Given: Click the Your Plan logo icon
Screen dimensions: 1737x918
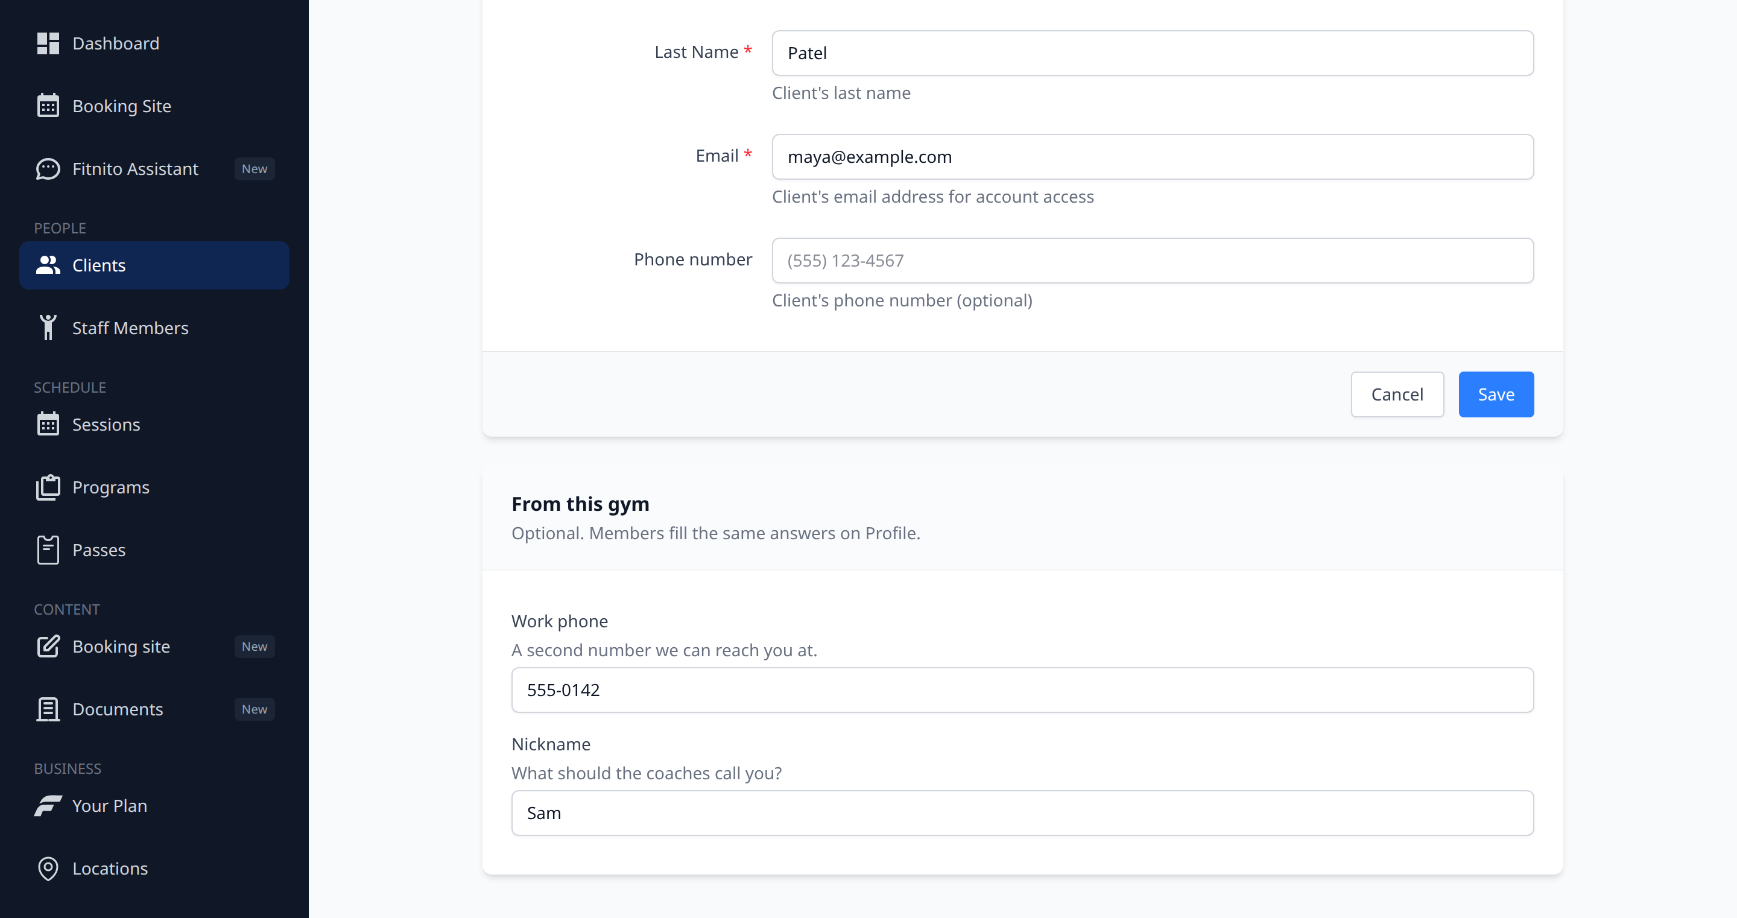Looking at the screenshot, I should 48,805.
